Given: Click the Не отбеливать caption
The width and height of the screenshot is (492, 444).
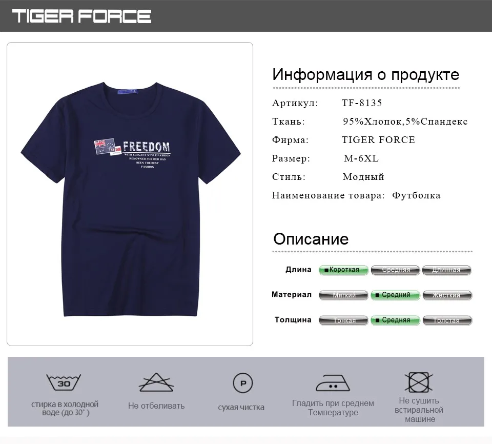Looking at the screenshot, I should tap(156, 406).
